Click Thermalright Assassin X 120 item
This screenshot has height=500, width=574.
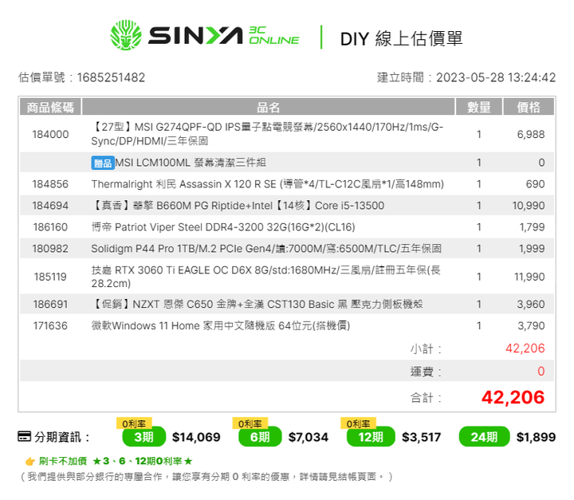click(268, 184)
